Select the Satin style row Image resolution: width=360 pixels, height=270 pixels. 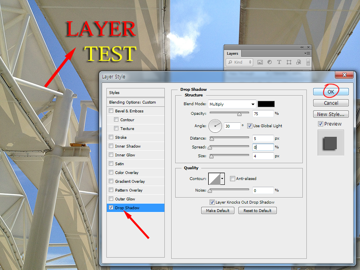[x=136, y=164]
